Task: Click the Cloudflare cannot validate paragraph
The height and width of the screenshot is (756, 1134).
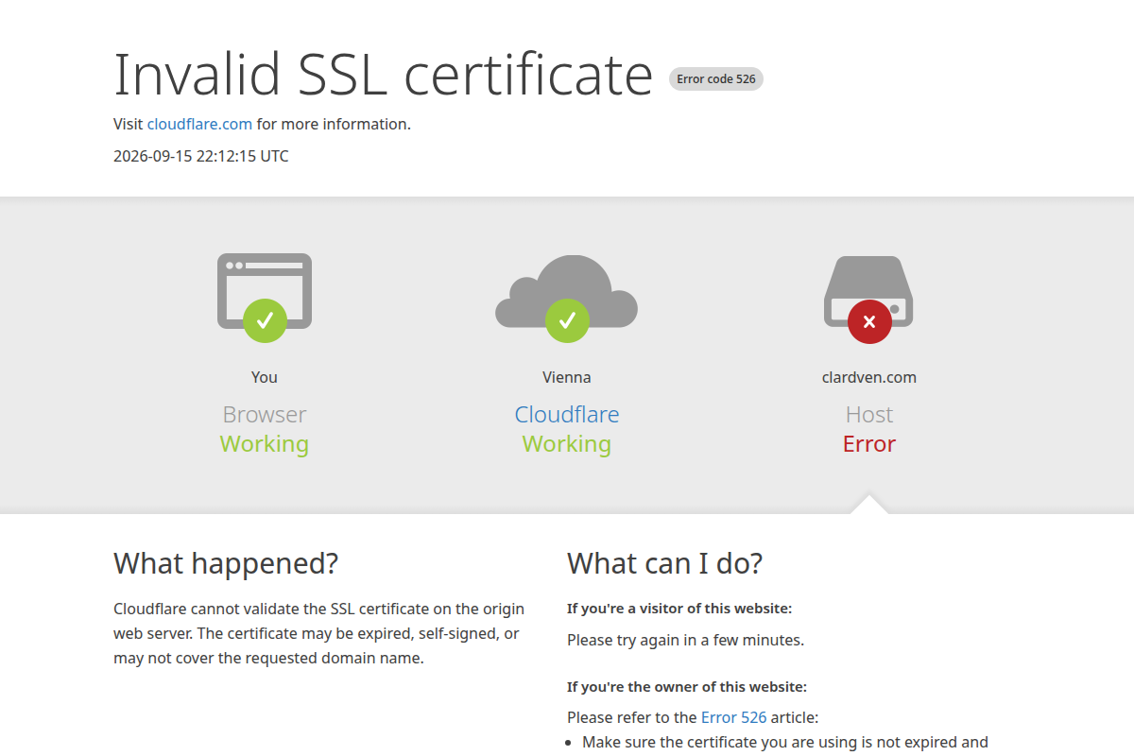Action: (319, 633)
